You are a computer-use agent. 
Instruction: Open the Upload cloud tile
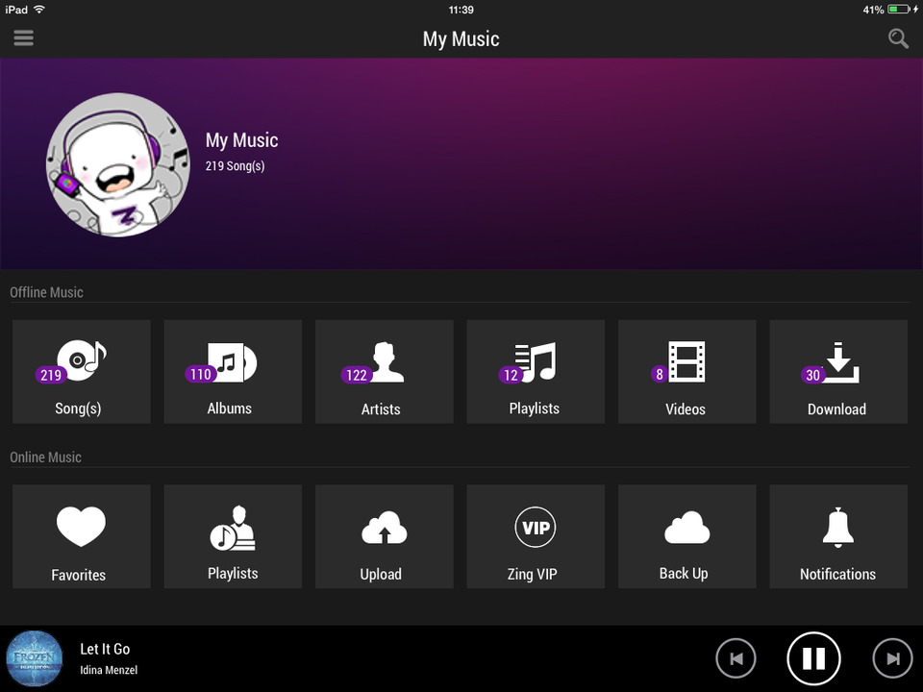385,536
